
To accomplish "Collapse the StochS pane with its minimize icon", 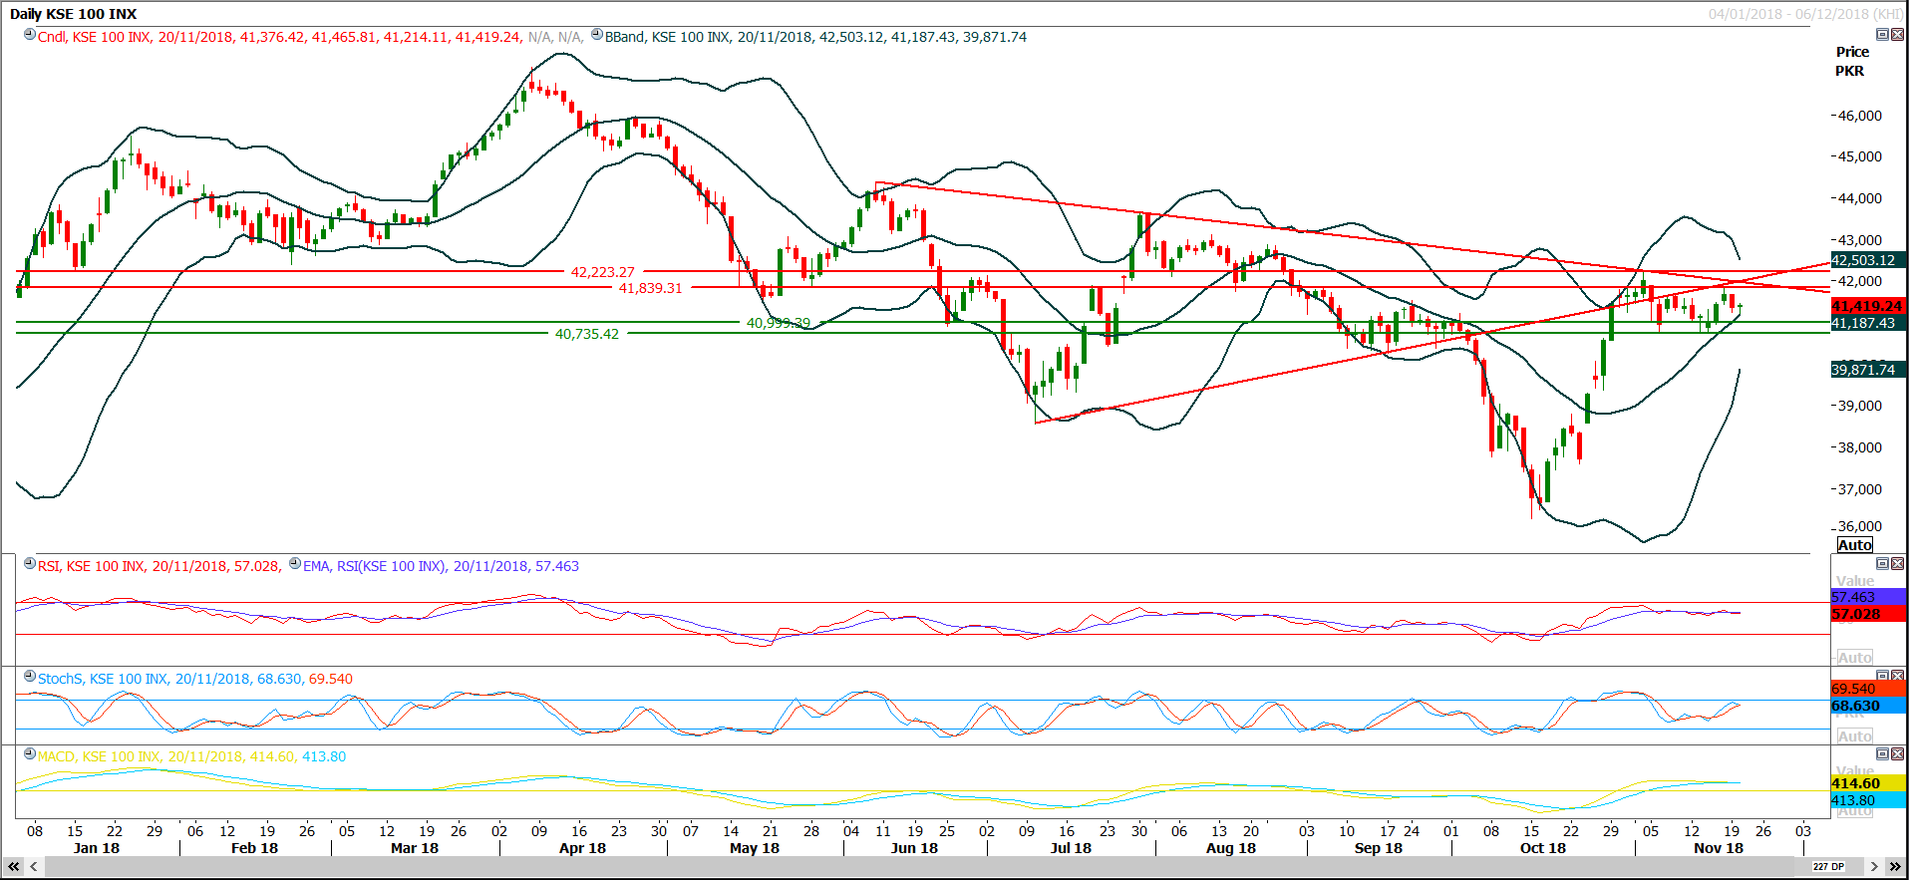I will coord(1882,677).
